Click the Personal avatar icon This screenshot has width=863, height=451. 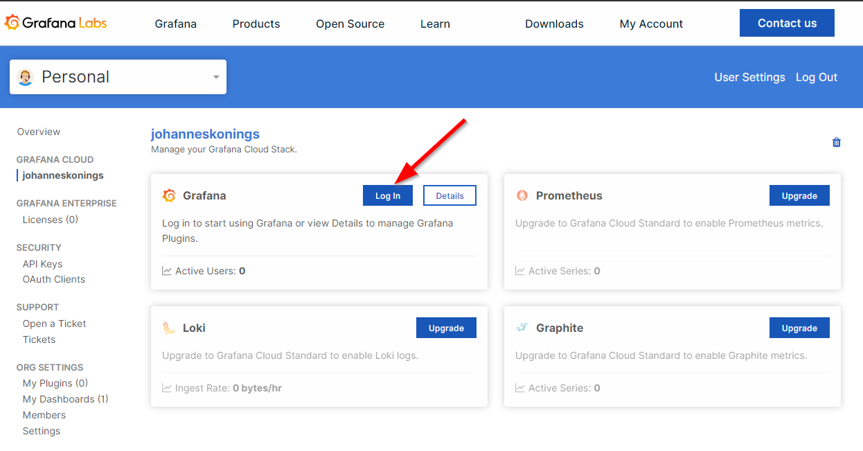[26, 77]
